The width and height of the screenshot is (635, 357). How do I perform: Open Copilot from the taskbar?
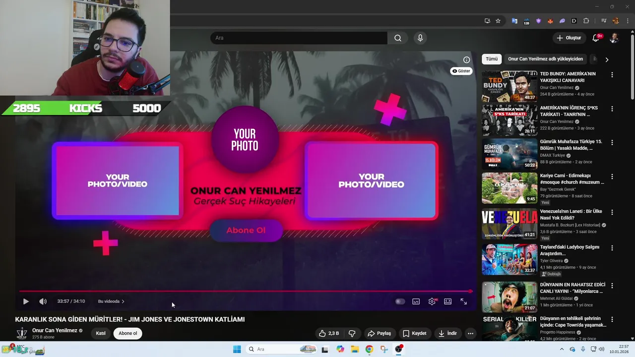(340, 349)
